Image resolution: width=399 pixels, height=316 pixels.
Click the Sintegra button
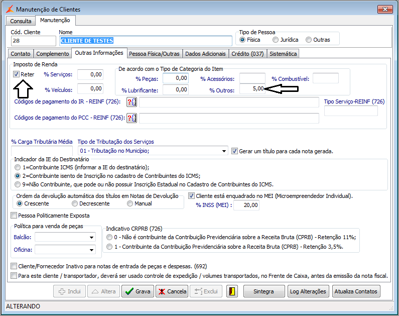[x=264, y=291]
